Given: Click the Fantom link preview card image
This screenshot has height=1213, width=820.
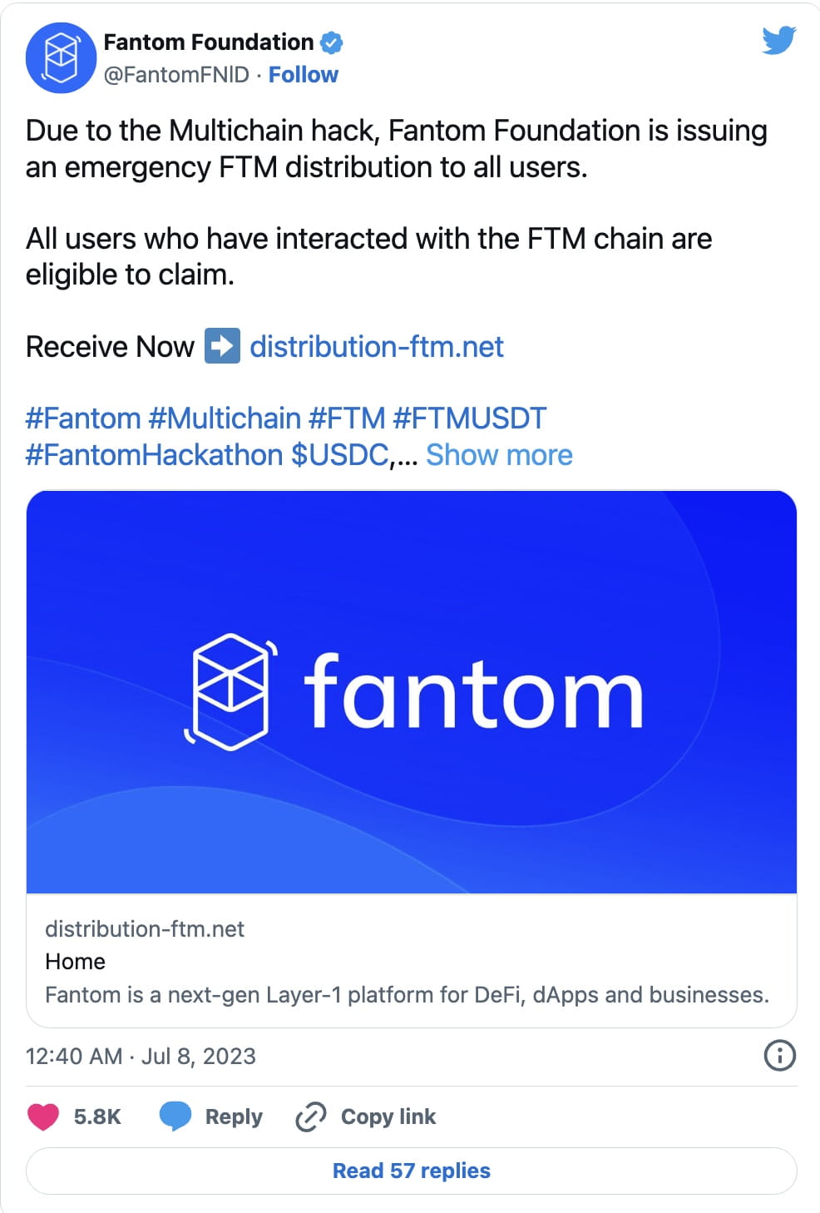Looking at the screenshot, I should click(x=410, y=692).
